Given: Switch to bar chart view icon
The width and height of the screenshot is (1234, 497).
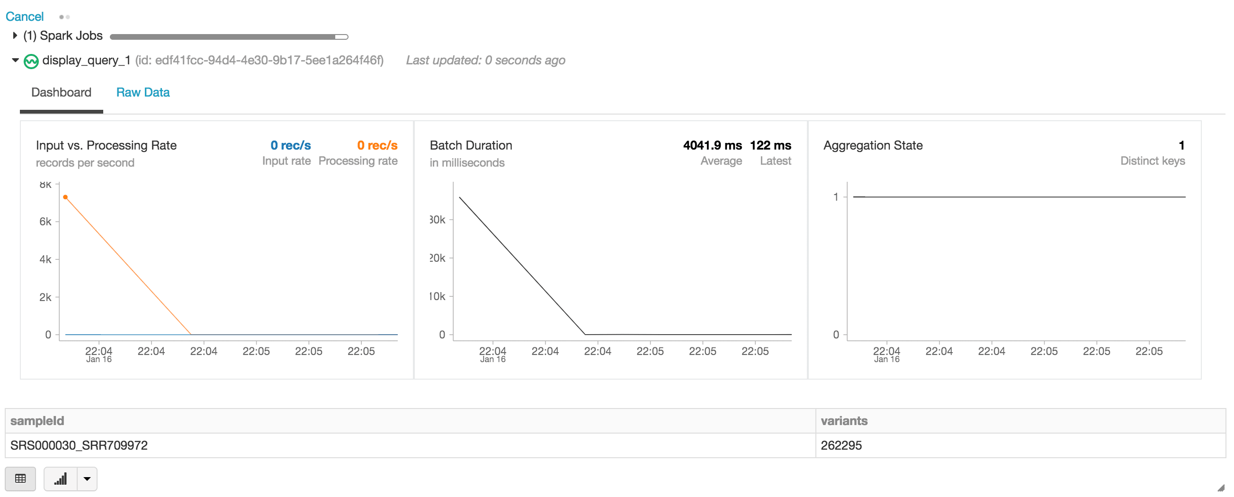Looking at the screenshot, I should pos(60,479).
